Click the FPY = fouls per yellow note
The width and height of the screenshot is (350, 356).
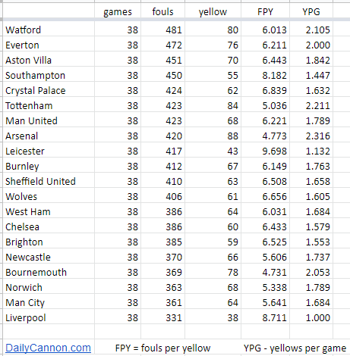[x=162, y=348]
